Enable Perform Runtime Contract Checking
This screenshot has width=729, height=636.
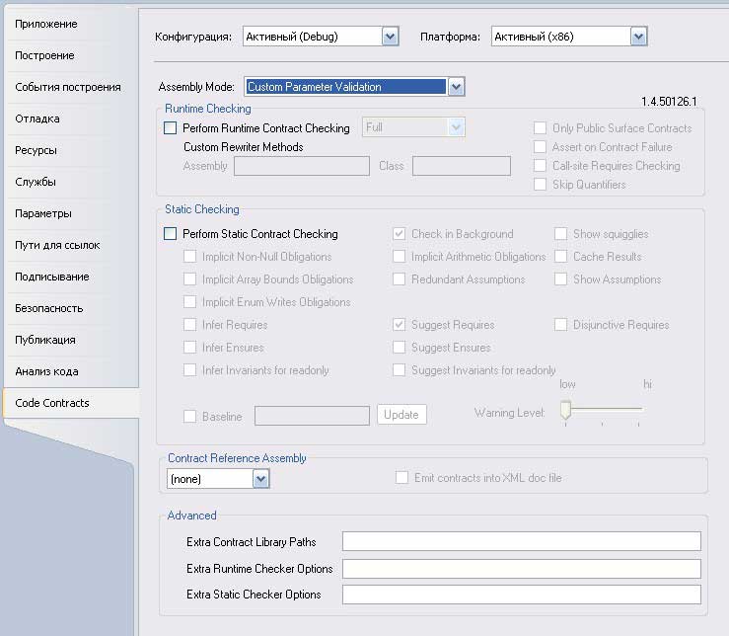click(170, 128)
